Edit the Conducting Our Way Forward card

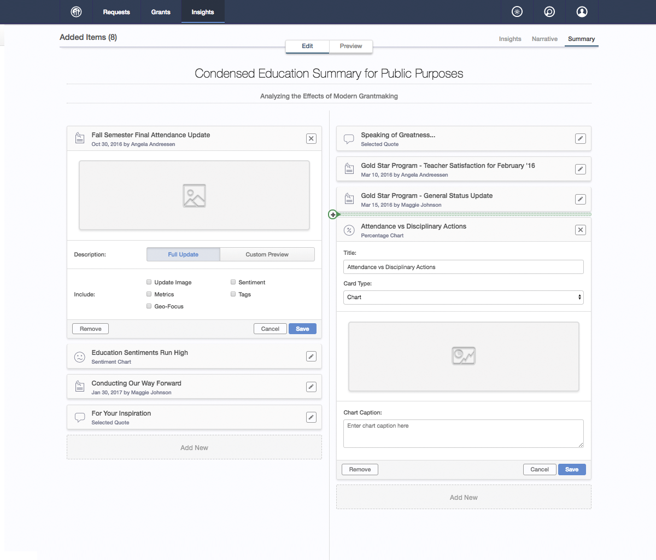point(311,387)
